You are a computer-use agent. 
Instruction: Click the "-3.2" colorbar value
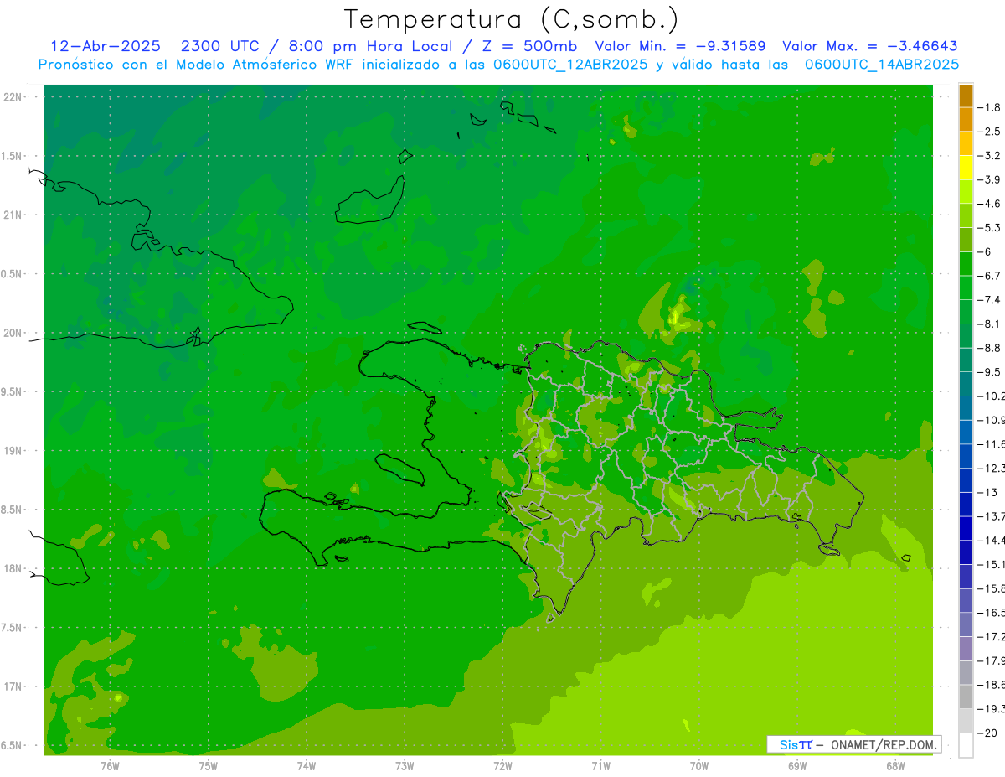pos(990,156)
